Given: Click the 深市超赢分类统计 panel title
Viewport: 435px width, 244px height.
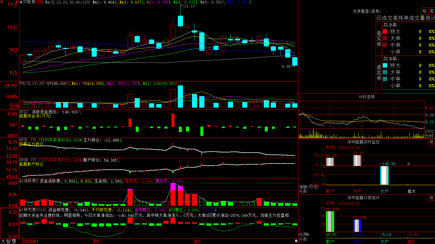Looking at the screenshot, I should (x=363, y=198).
